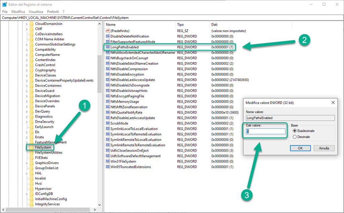Click the ScrubMode DWORD value icon

108,123
